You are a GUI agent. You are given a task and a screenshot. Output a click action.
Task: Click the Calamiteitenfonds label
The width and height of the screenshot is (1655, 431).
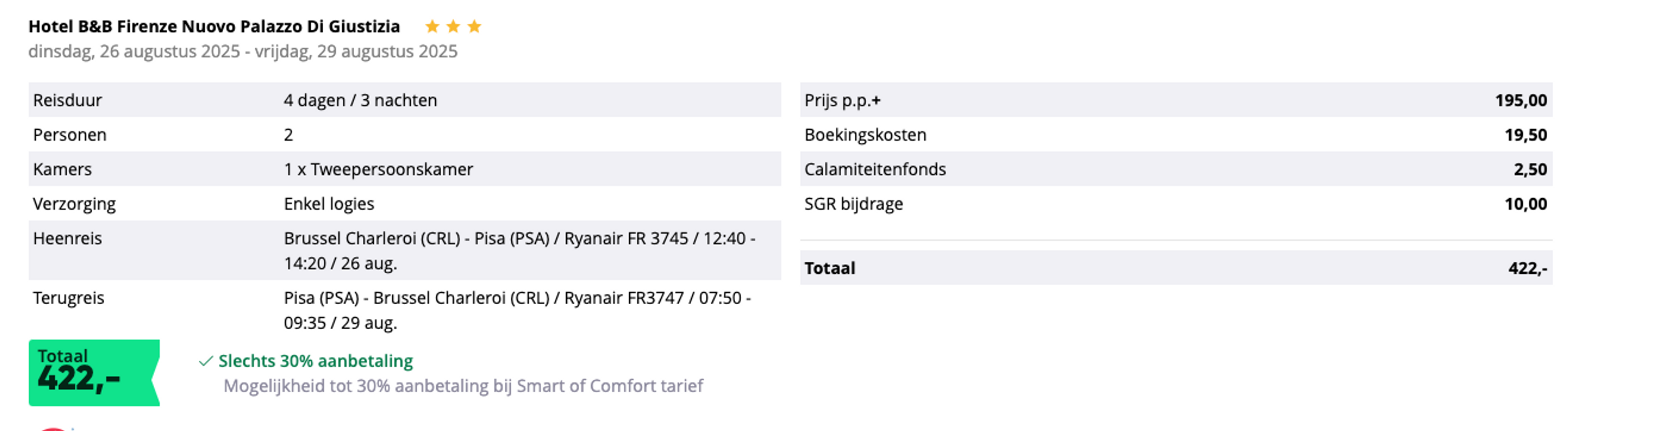tap(874, 169)
